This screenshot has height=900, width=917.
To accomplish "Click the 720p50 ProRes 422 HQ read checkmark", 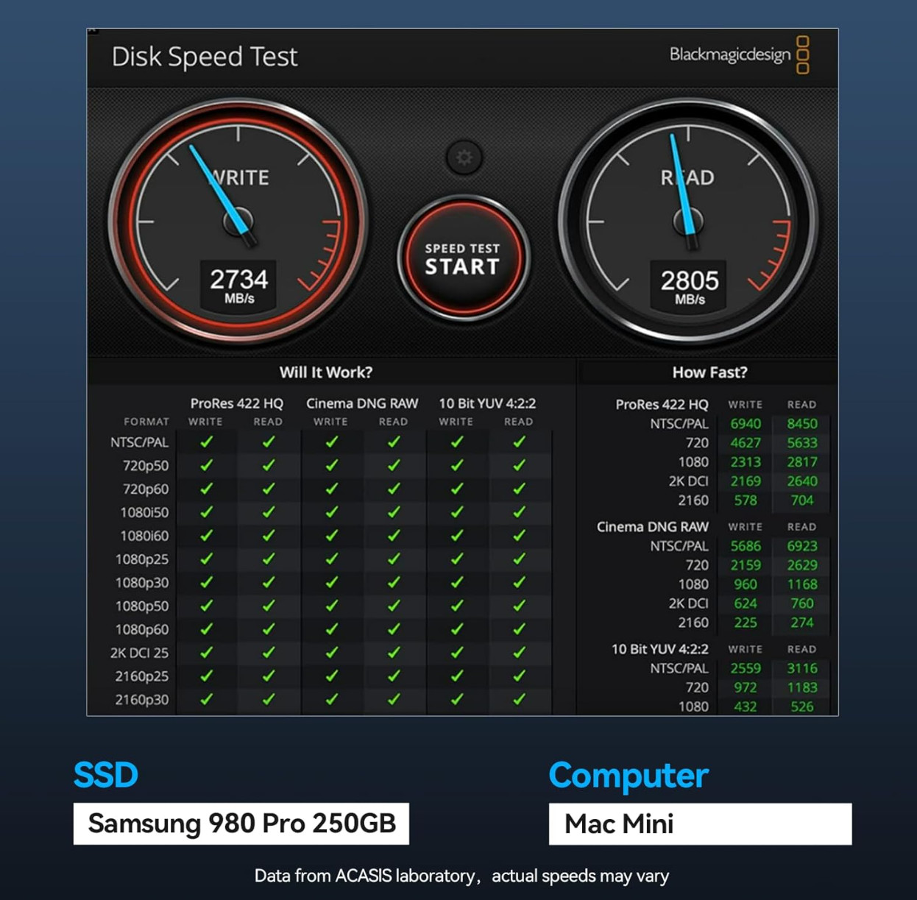I will click(269, 465).
